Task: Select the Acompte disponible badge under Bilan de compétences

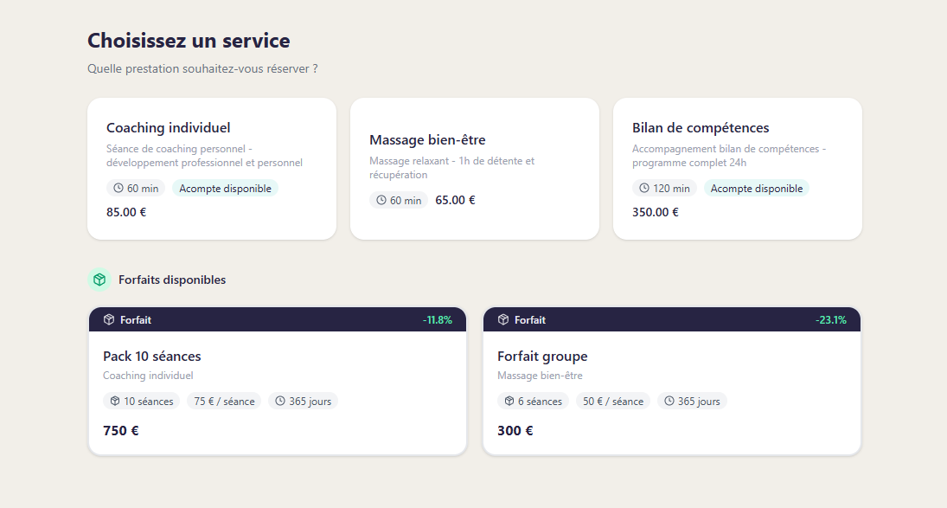Action: coord(756,188)
